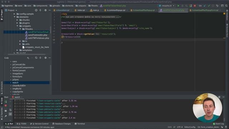
Task: Select the cleanBuildDir gulp task
Action: [x=19, y=86]
